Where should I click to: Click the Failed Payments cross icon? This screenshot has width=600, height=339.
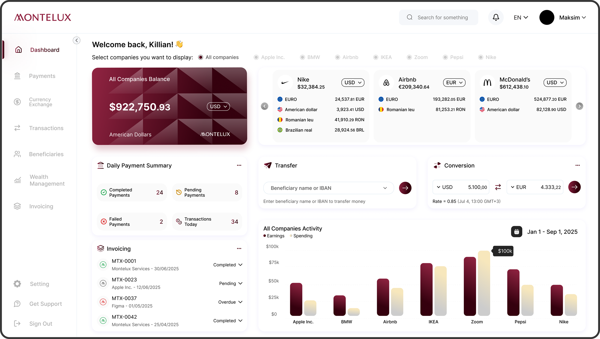(104, 221)
